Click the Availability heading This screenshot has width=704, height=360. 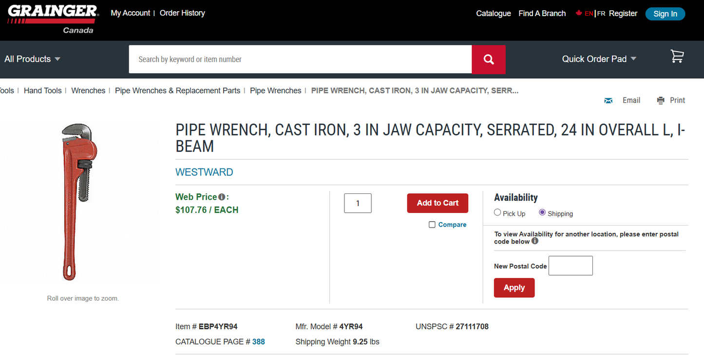[516, 197]
